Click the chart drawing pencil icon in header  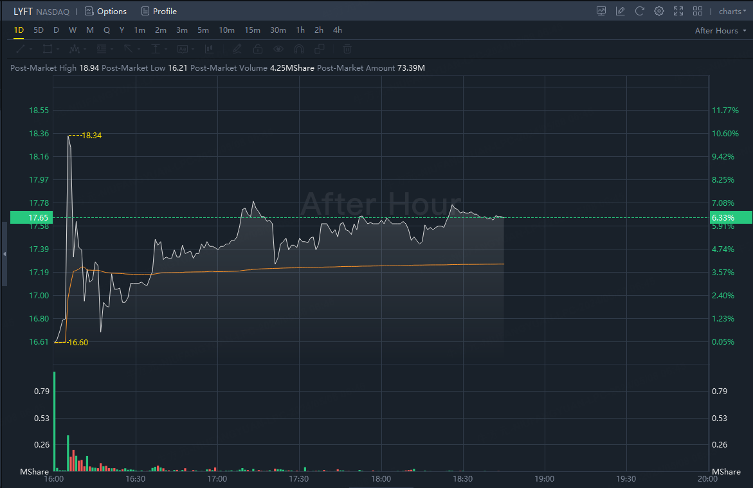pyautogui.click(x=620, y=11)
